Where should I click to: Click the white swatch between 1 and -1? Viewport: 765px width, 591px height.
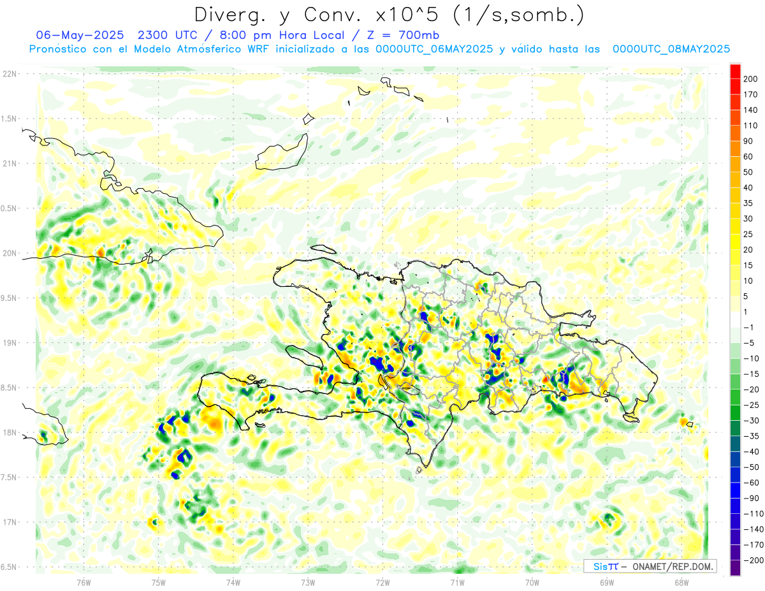[735, 319]
